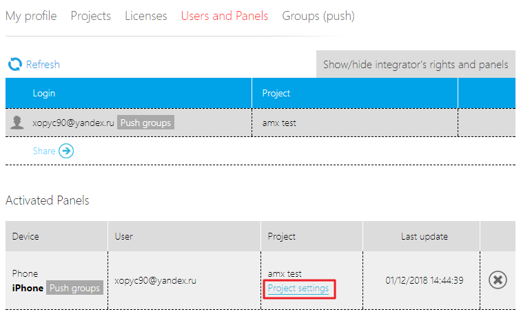Image resolution: width=521 pixels, height=314 pixels.
Task: Click the Last update column header
Action: coord(424,236)
